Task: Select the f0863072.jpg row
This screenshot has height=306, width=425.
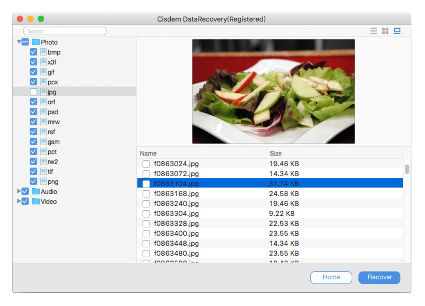Action: click(x=270, y=174)
